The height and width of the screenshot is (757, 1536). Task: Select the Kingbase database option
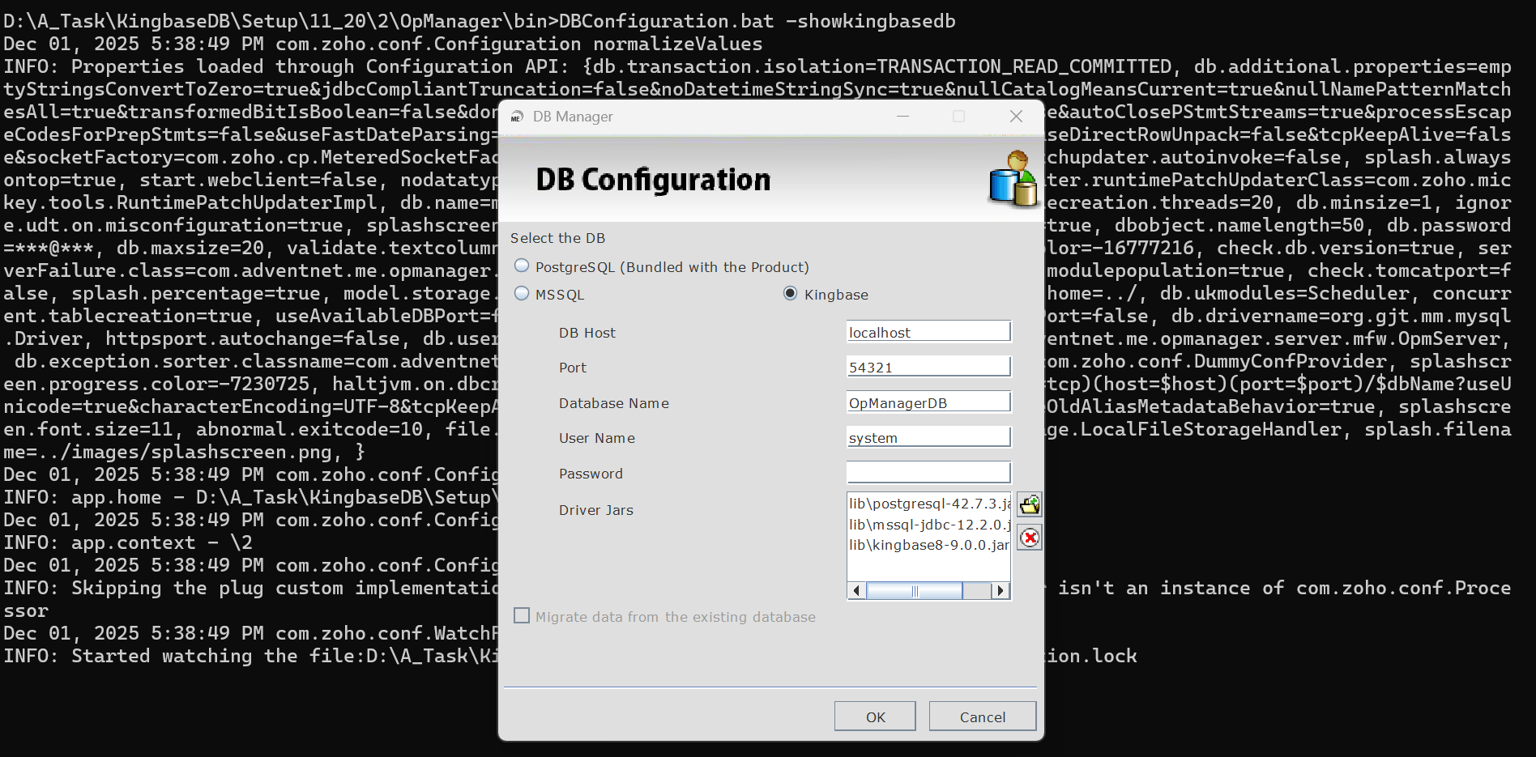coord(790,294)
